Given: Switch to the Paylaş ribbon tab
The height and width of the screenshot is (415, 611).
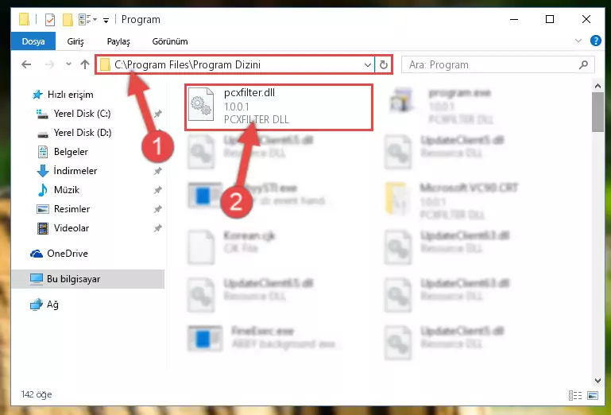Looking at the screenshot, I should click(x=118, y=41).
